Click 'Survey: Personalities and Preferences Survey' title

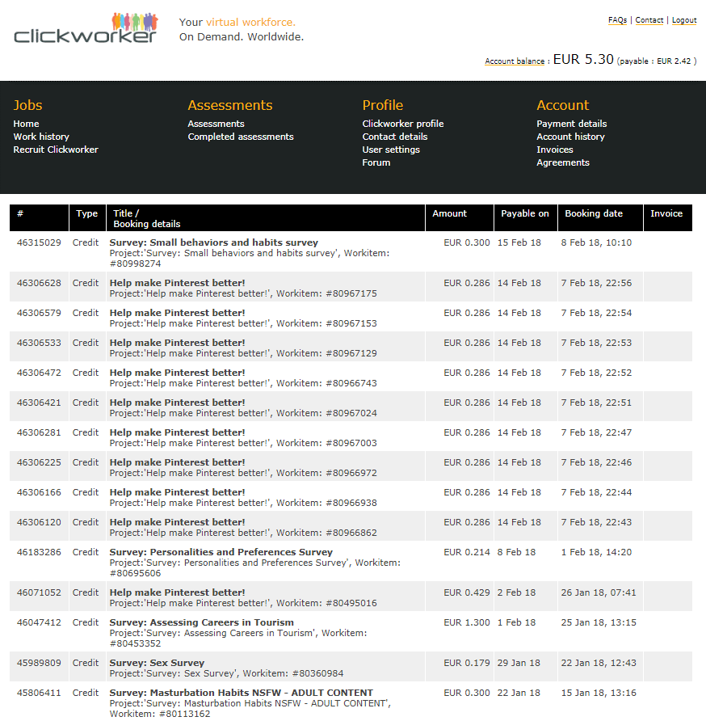(x=221, y=552)
